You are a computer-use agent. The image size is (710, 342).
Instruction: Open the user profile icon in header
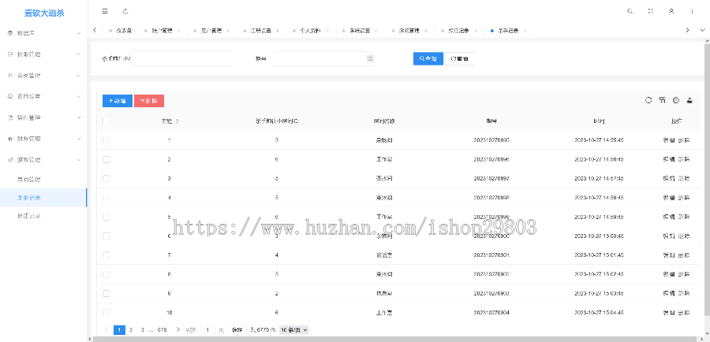(x=671, y=12)
